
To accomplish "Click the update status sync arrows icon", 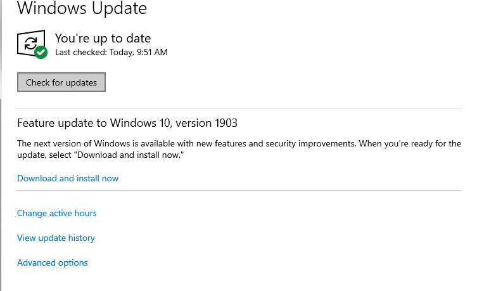I will [30, 42].
